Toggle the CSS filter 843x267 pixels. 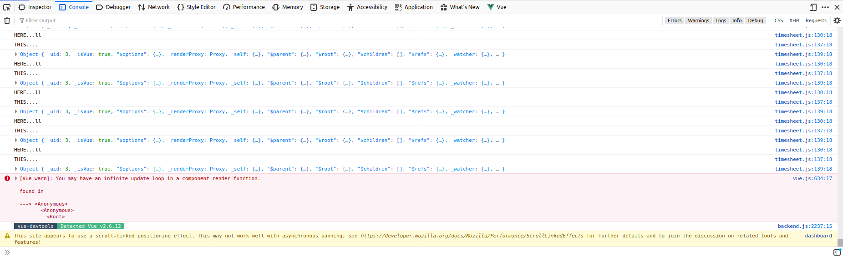point(779,20)
